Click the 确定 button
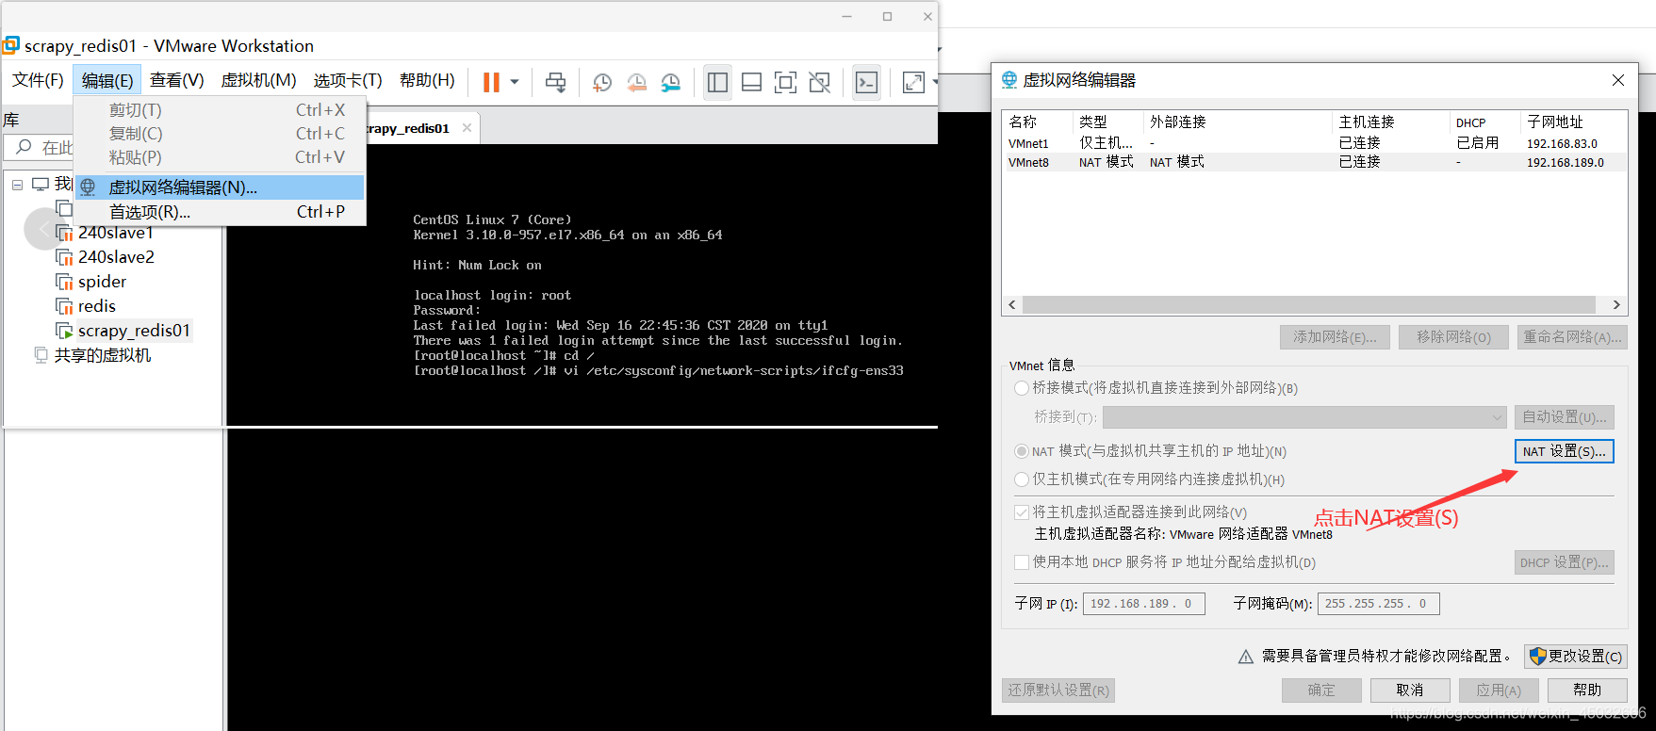The image size is (1656, 731). click(x=1321, y=690)
